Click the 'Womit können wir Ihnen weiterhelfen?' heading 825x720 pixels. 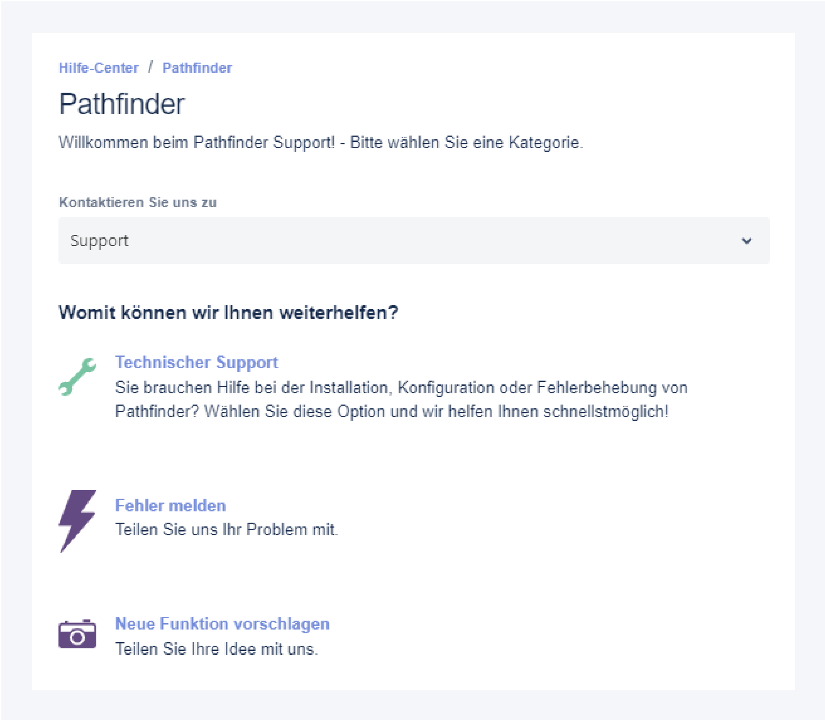coord(228,313)
